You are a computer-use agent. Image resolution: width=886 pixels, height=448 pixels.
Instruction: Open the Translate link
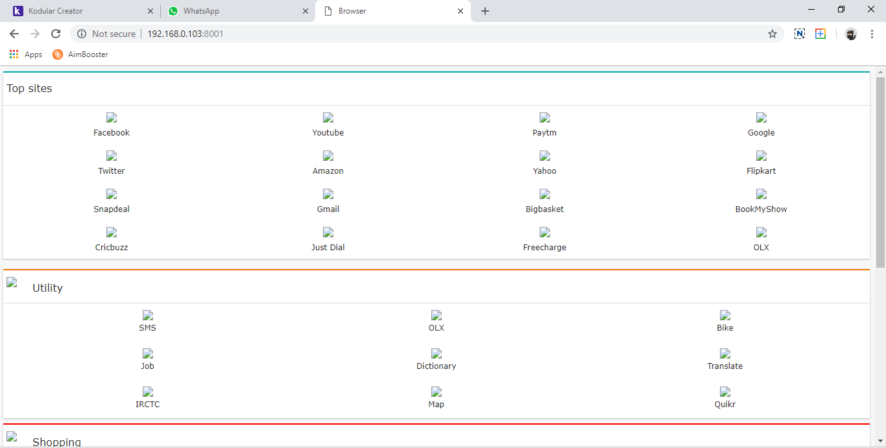pos(725,366)
